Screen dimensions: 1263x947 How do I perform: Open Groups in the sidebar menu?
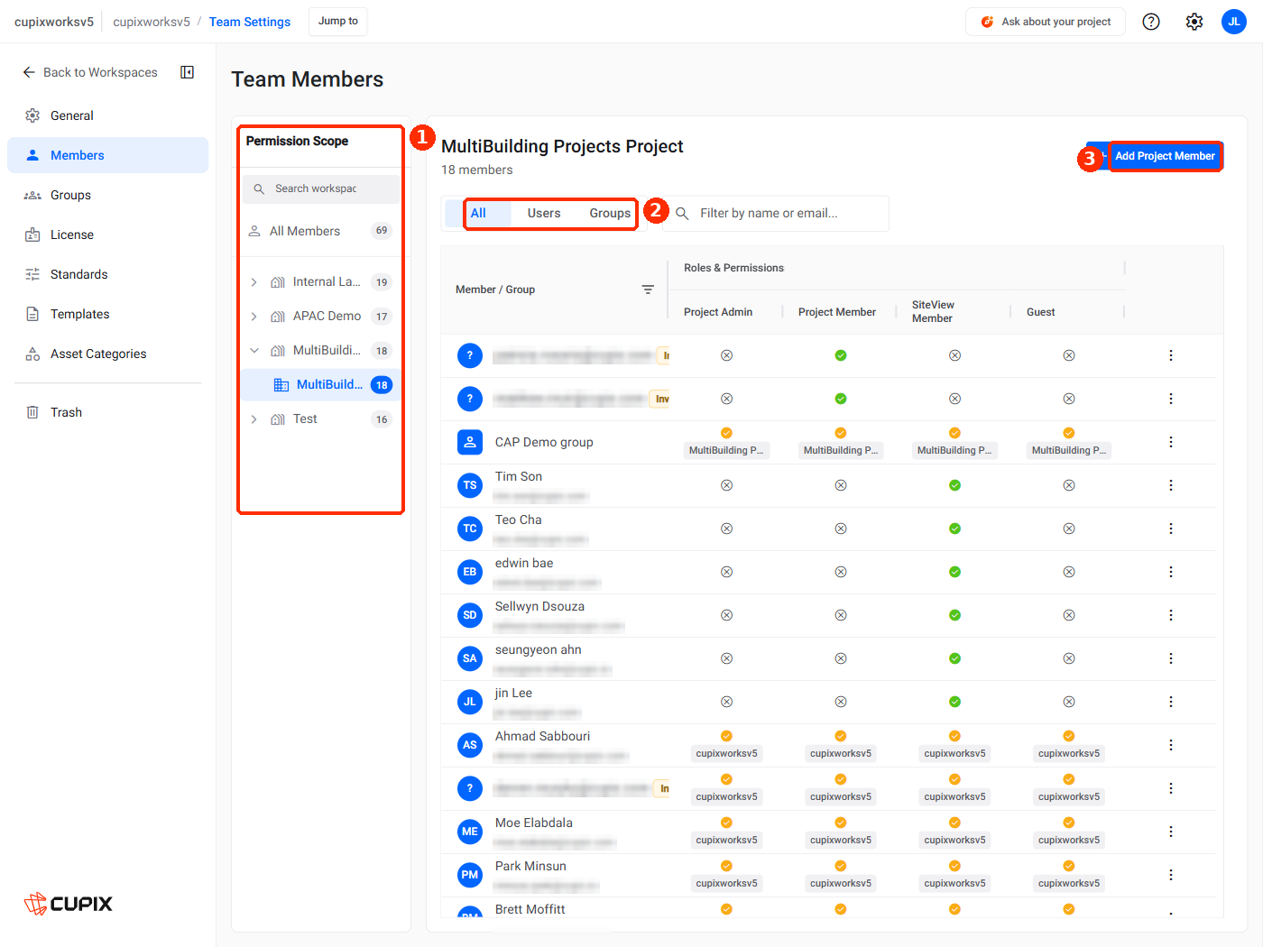(107, 195)
